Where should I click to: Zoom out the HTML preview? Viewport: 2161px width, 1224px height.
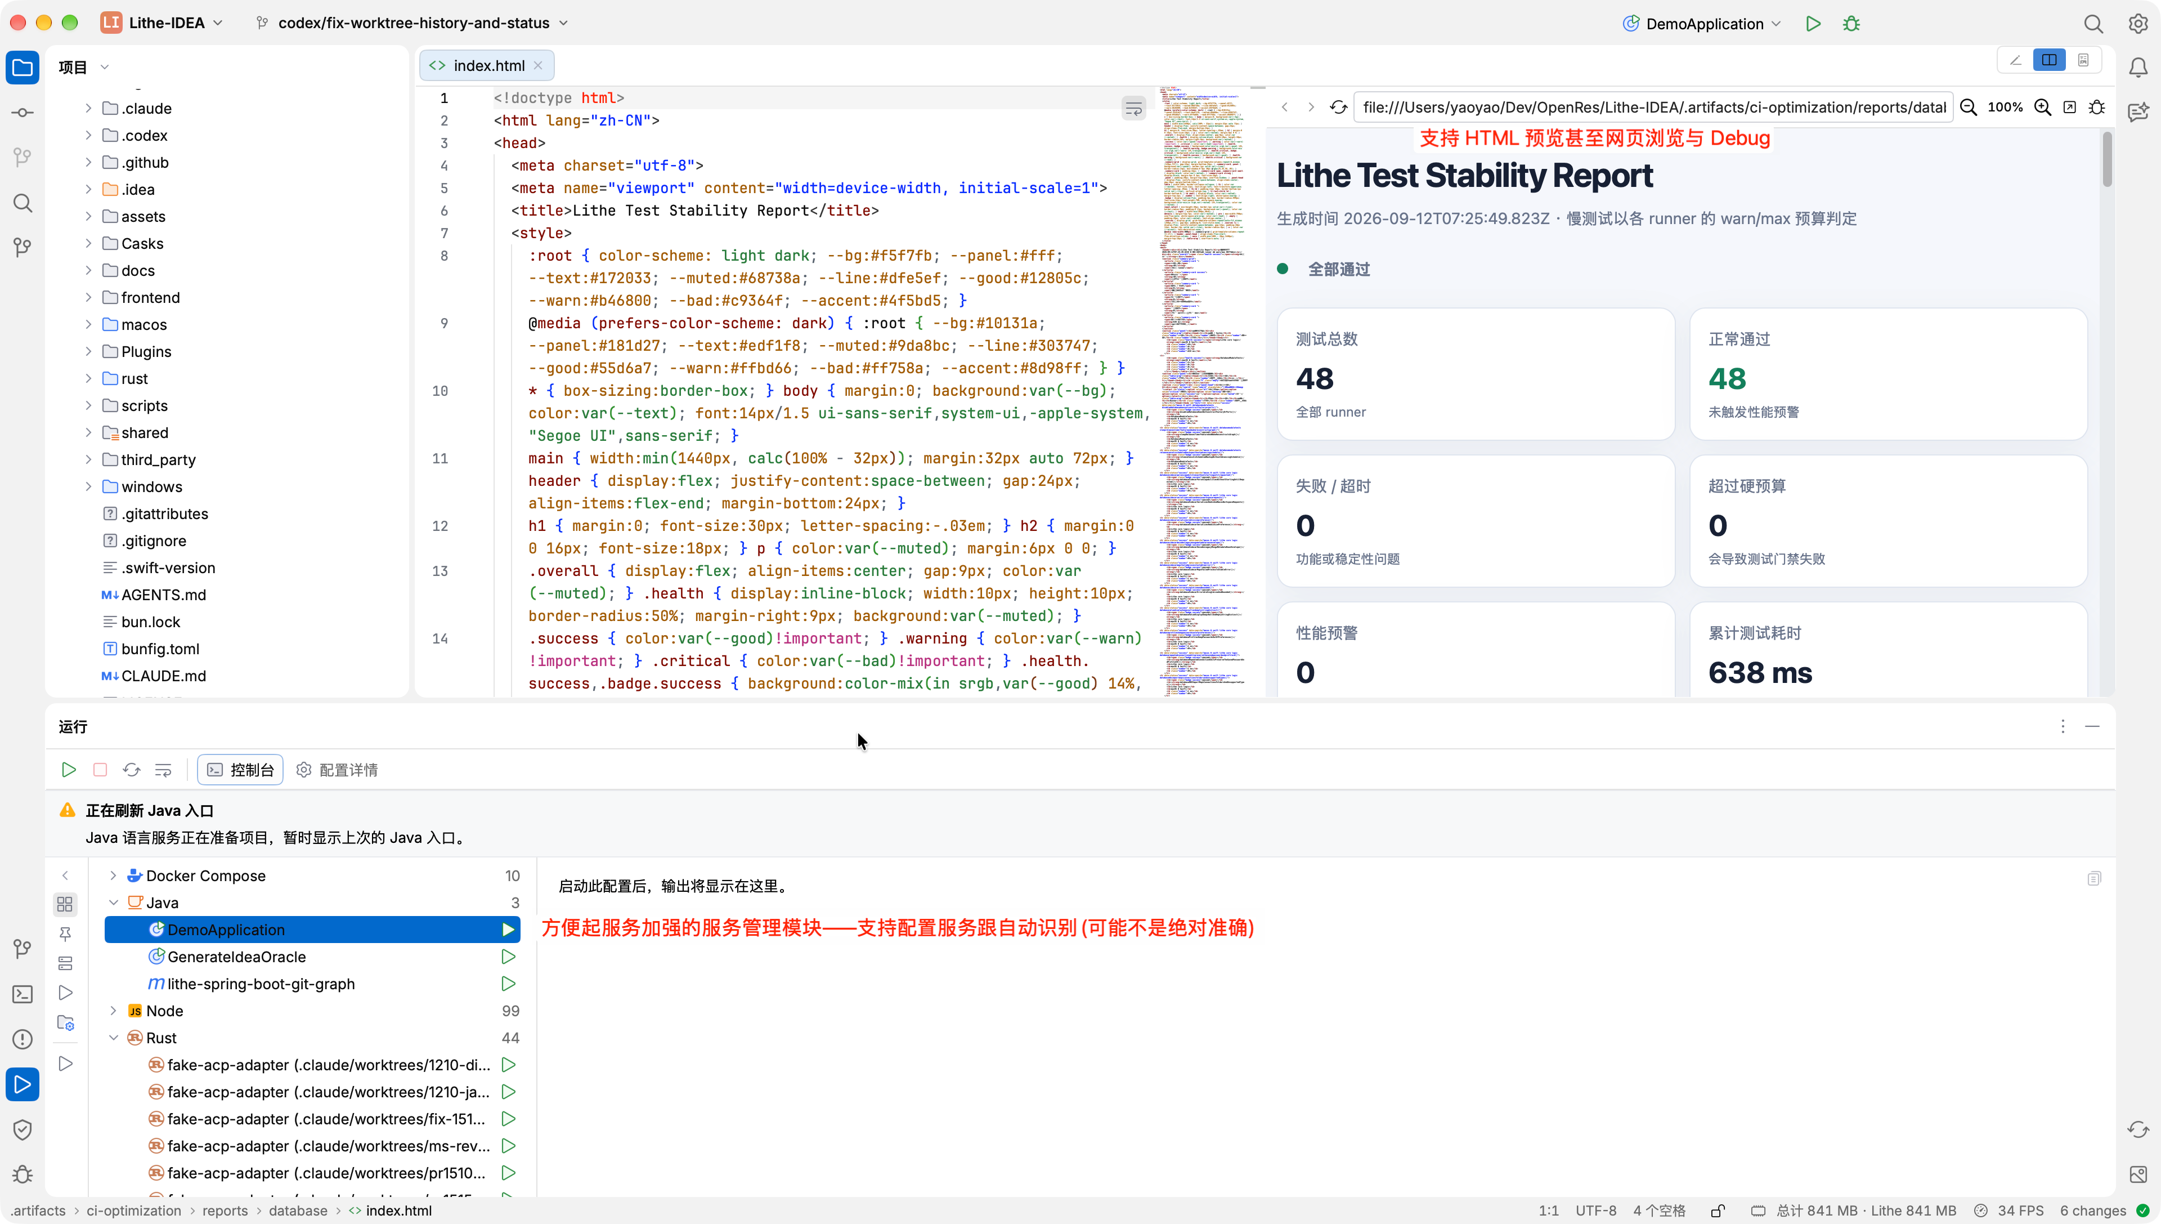pos(1969,107)
